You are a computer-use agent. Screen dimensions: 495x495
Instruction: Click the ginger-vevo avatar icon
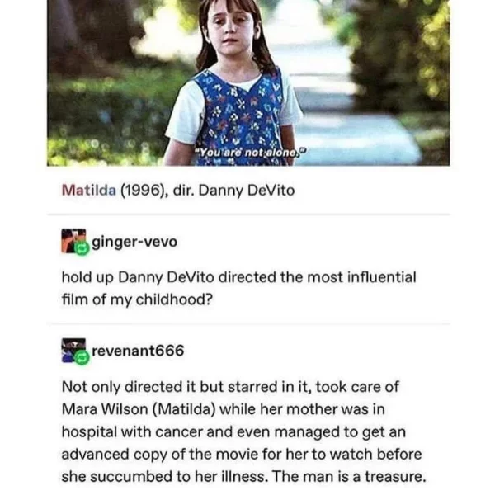(73, 241)
